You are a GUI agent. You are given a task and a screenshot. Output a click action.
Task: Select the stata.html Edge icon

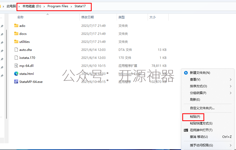click(16, 74)
